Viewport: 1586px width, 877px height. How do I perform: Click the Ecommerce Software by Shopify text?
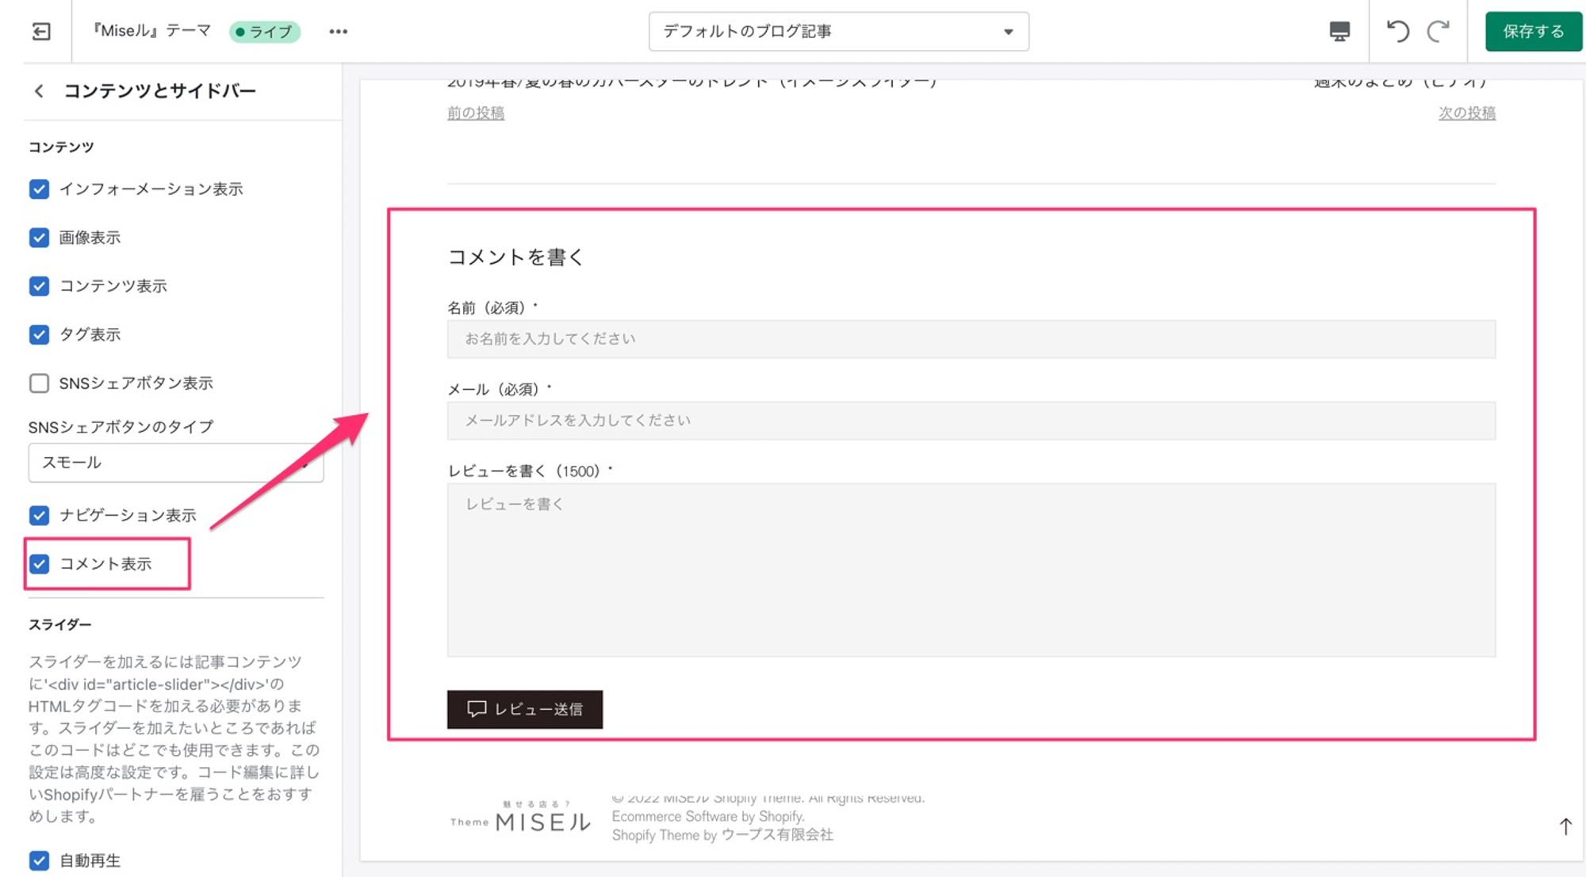[708, 816]
